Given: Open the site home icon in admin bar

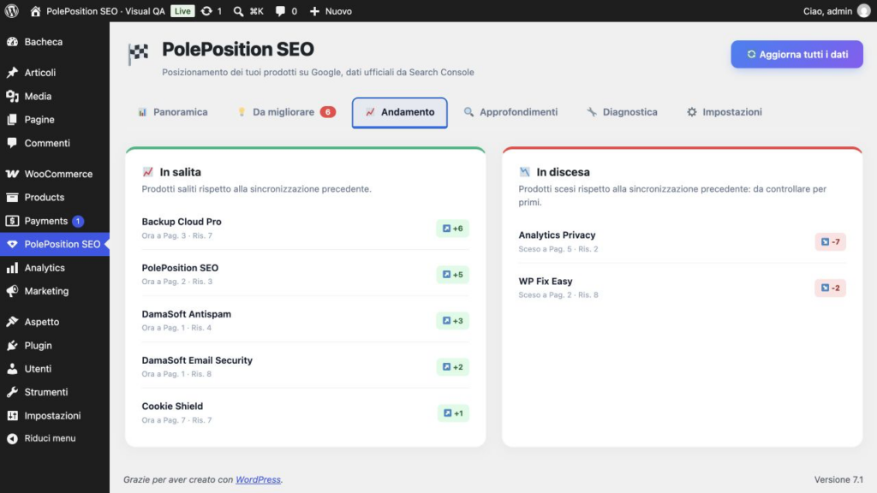Looking at the screenshot, I should pos(35,11).
